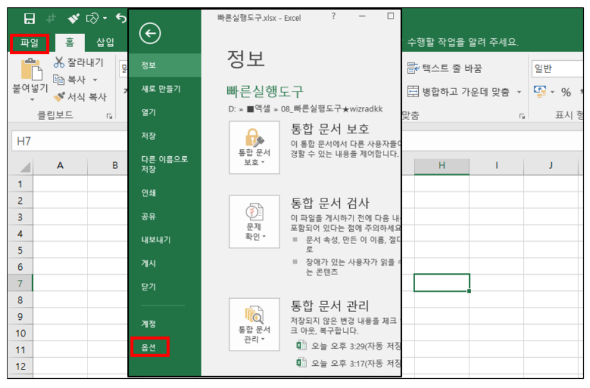Screen dimensions: 590x388
Task: Click the help question mark in title bar
Action: pyautogui.click(x=333, y=16)
